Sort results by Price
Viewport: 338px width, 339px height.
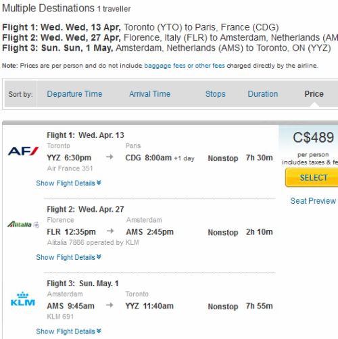314,94
